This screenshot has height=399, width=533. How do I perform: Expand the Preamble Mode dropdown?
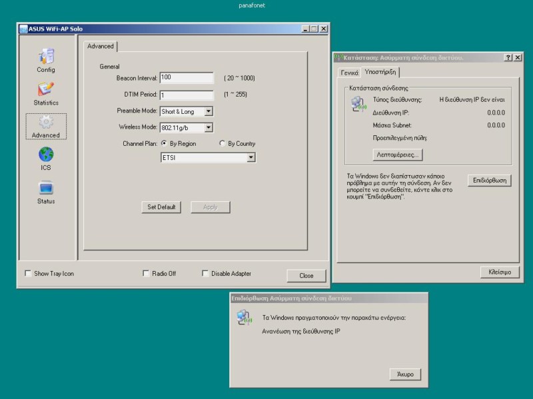(x=209, y=111)
